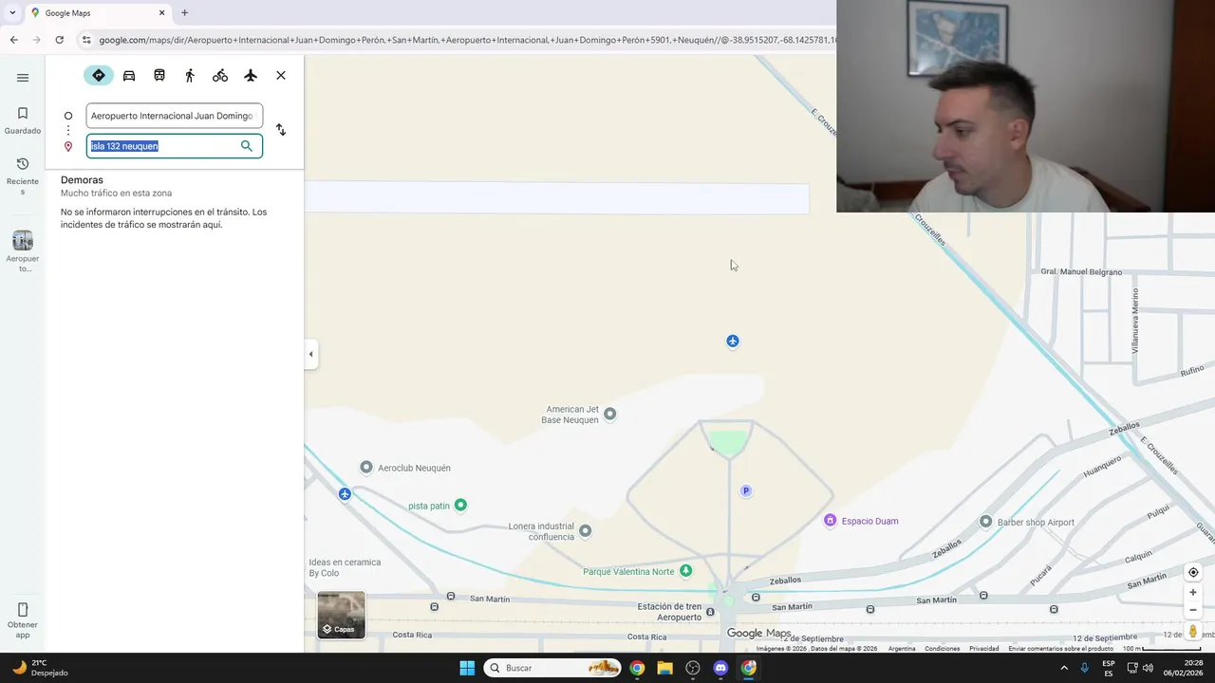Click the destination search magnifier
The height and width of the screenshot is (683, 1215).
[247, 146]
